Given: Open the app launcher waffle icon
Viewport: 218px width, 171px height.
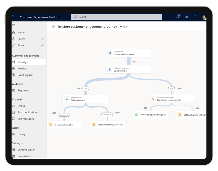Looking at the screenshot, I should click(14, 17).
